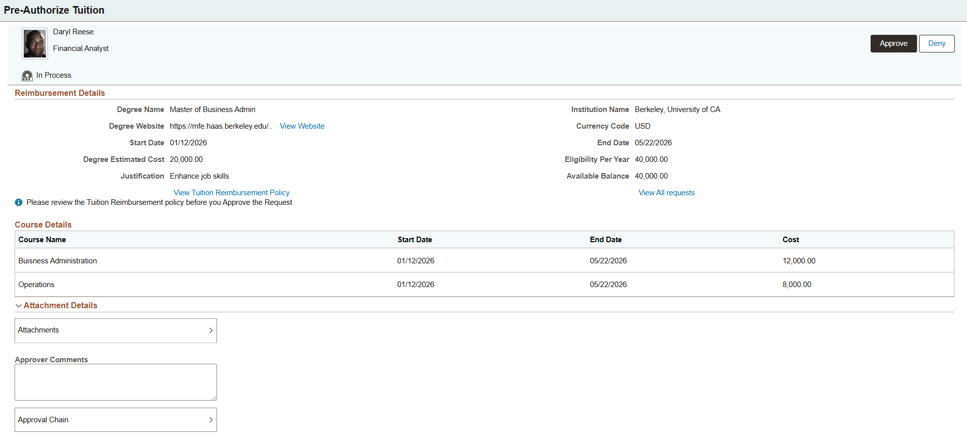Select the Buisness Administration course row
The width and height of the screenshot is (967, 445).
(484, 261)
